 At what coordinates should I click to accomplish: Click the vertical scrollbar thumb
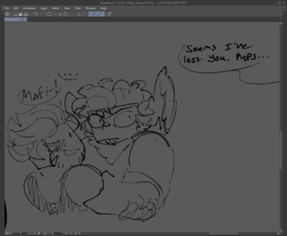point(281,150)
